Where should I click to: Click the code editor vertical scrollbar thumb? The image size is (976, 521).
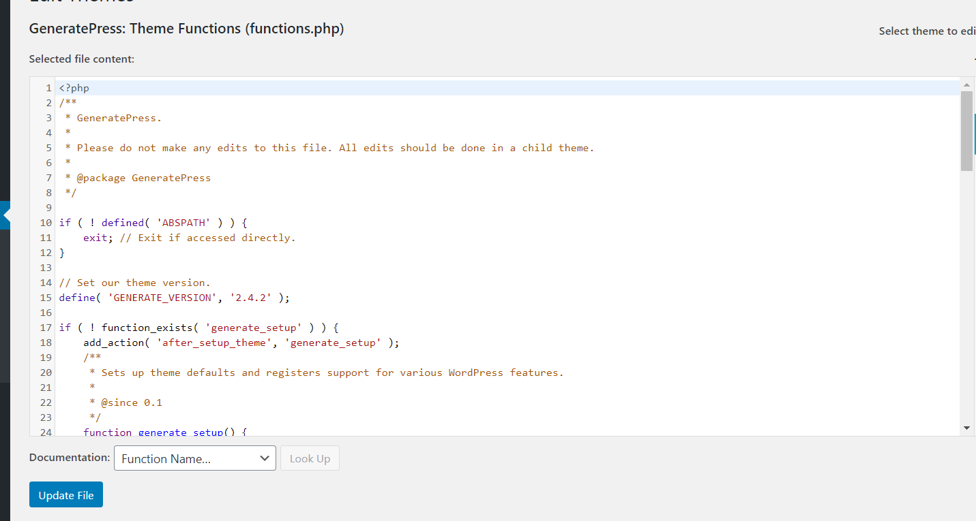click(x=966, y=131)
